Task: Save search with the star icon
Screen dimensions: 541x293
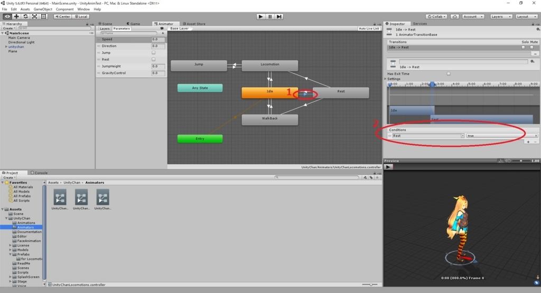Action: tap(377, 177)
